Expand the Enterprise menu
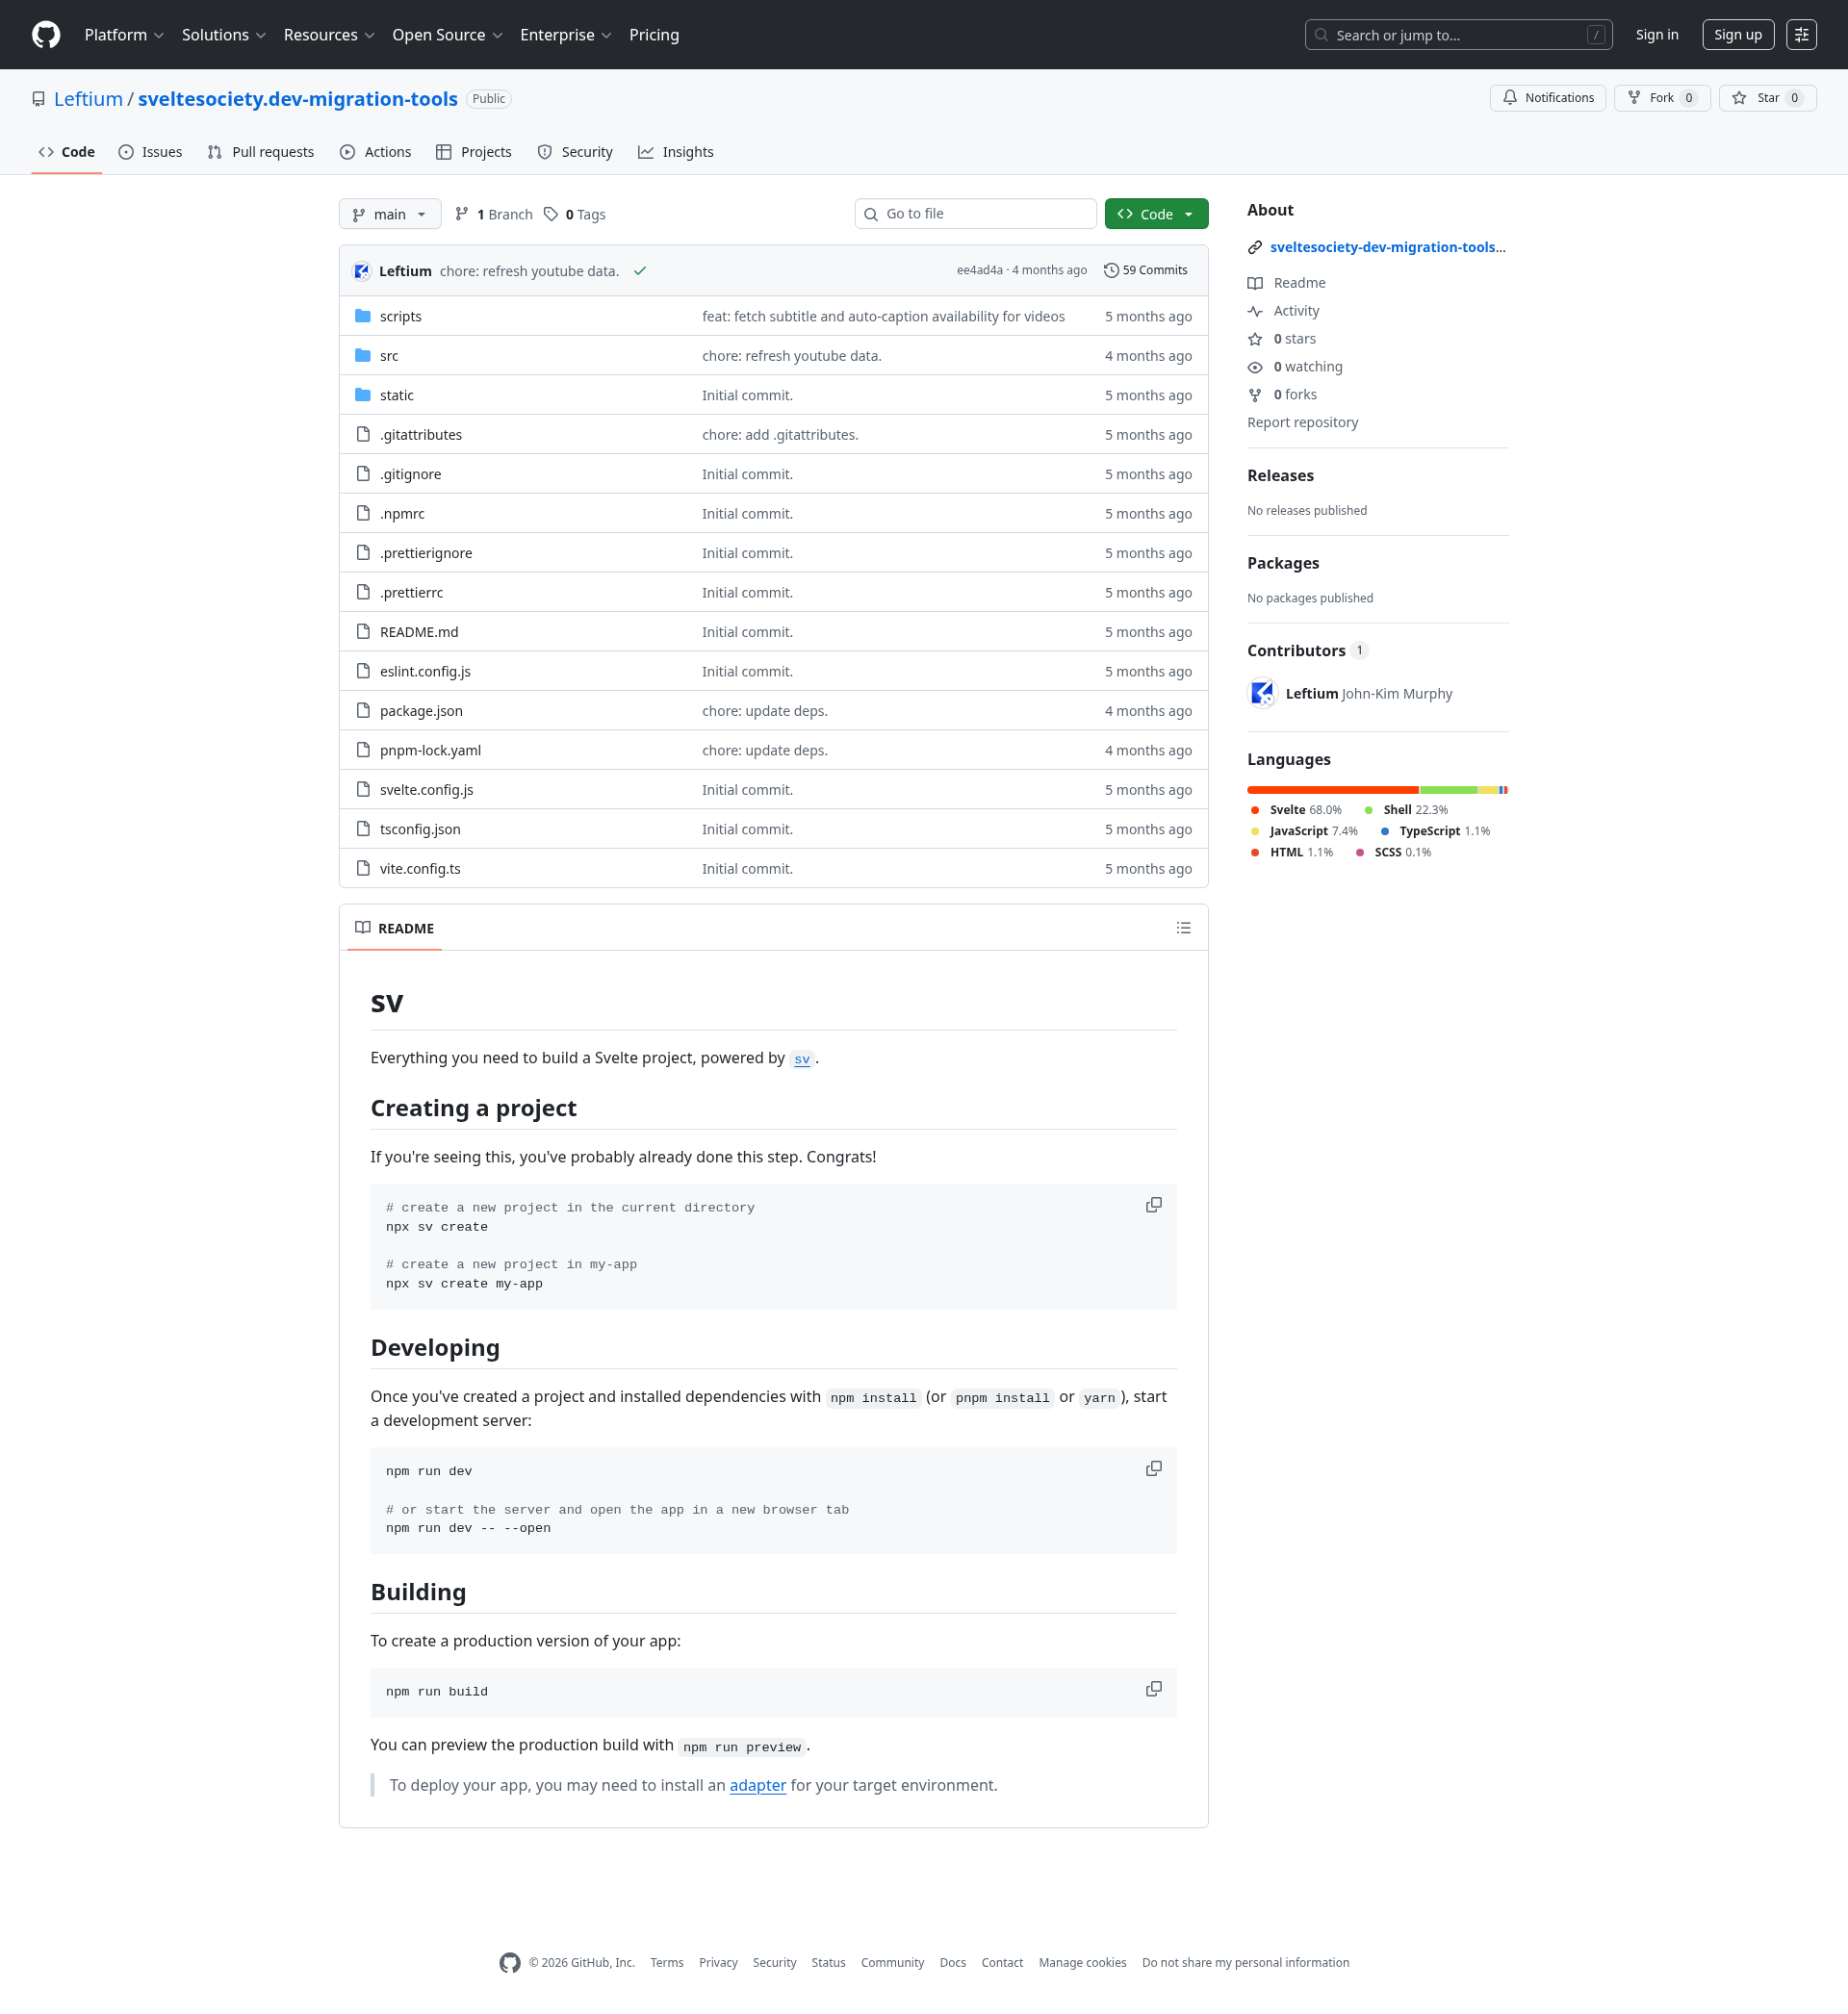This screenshot has height=2014, width=1848. pos(566,35)
